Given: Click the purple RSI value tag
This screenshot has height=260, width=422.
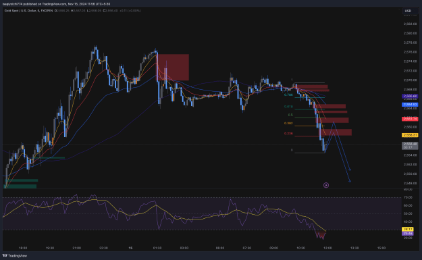Looking at the screenshot, I should (408, 234).
